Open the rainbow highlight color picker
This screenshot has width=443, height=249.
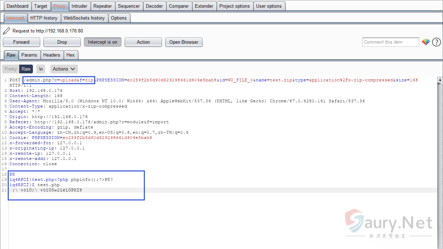point(426,42)
